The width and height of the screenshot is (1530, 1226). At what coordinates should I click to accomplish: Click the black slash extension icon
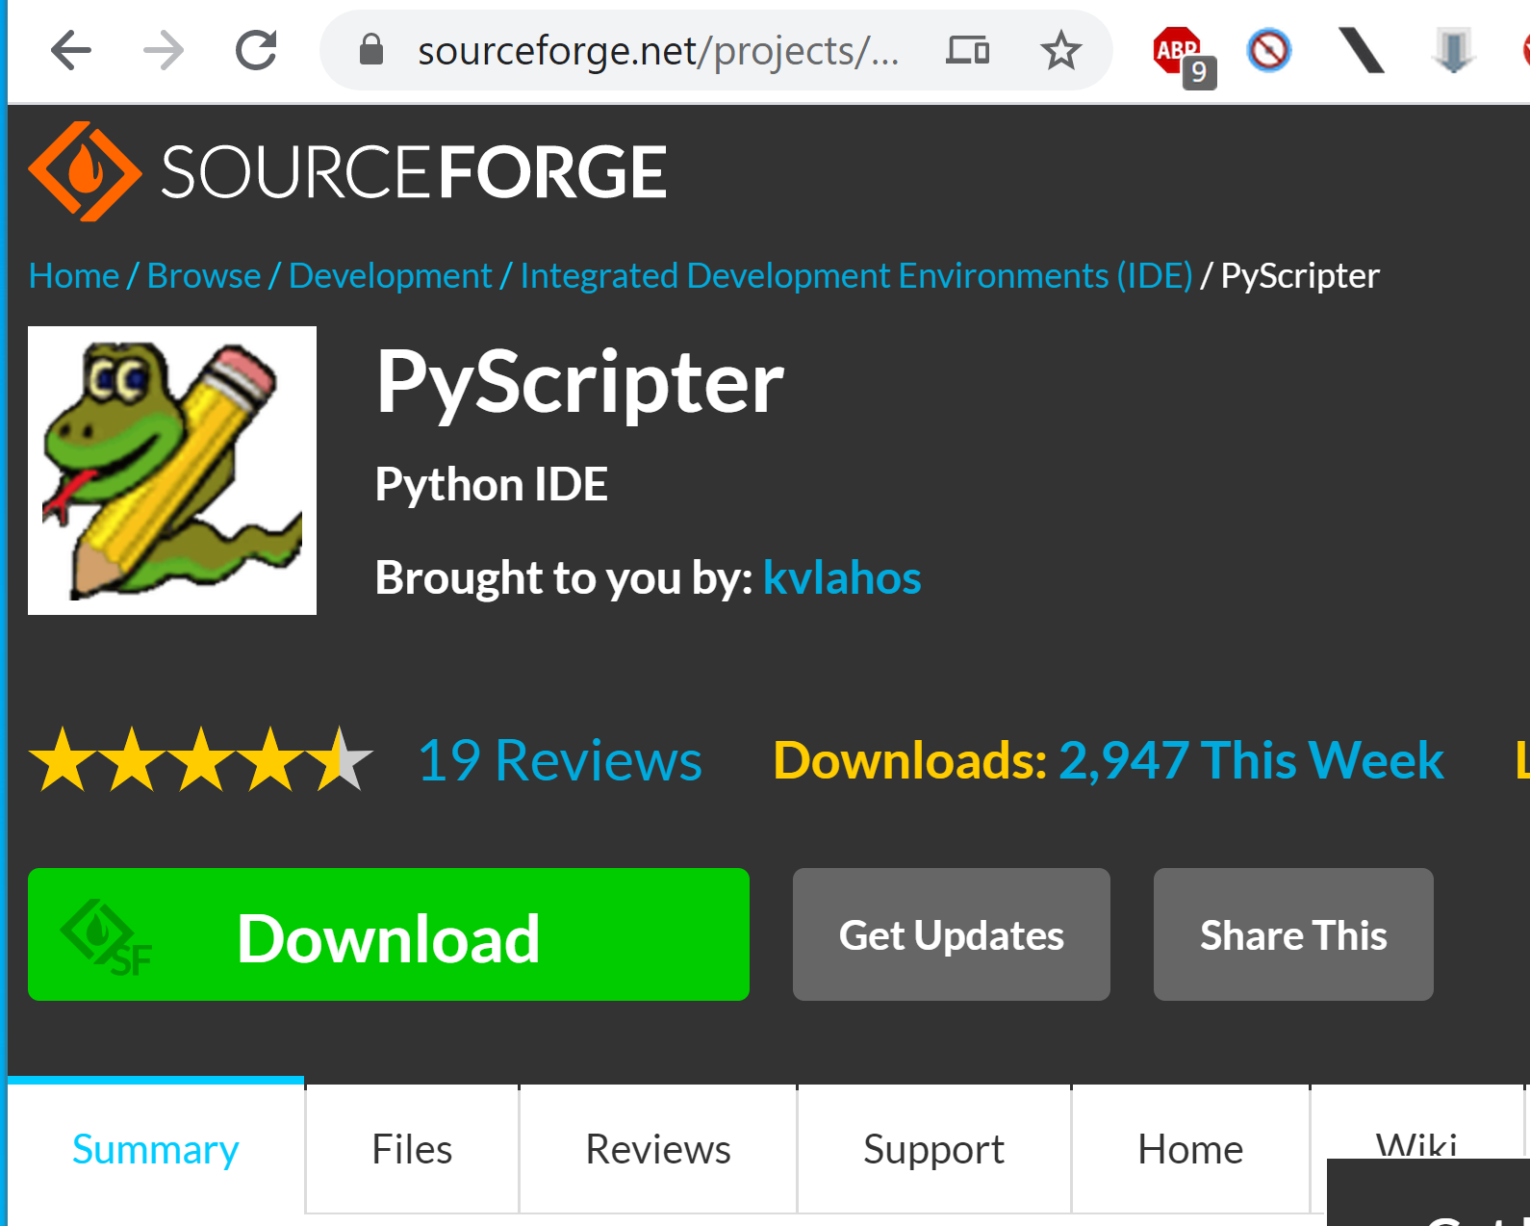tap(1362, 50)
